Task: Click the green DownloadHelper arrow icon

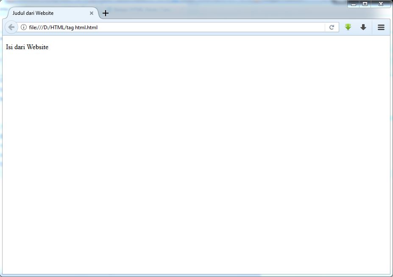Action: (x=348, y=27)
